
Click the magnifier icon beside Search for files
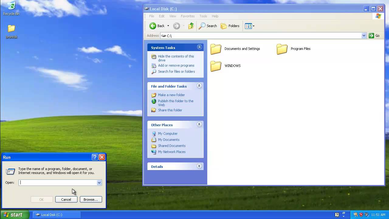[x=154, y=71]
